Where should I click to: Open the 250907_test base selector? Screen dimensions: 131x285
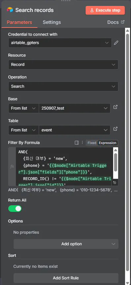pos(74,108)
